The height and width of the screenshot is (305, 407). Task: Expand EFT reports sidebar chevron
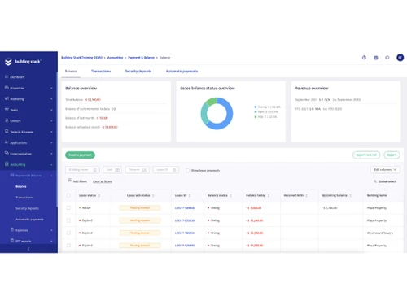point(51,241)
